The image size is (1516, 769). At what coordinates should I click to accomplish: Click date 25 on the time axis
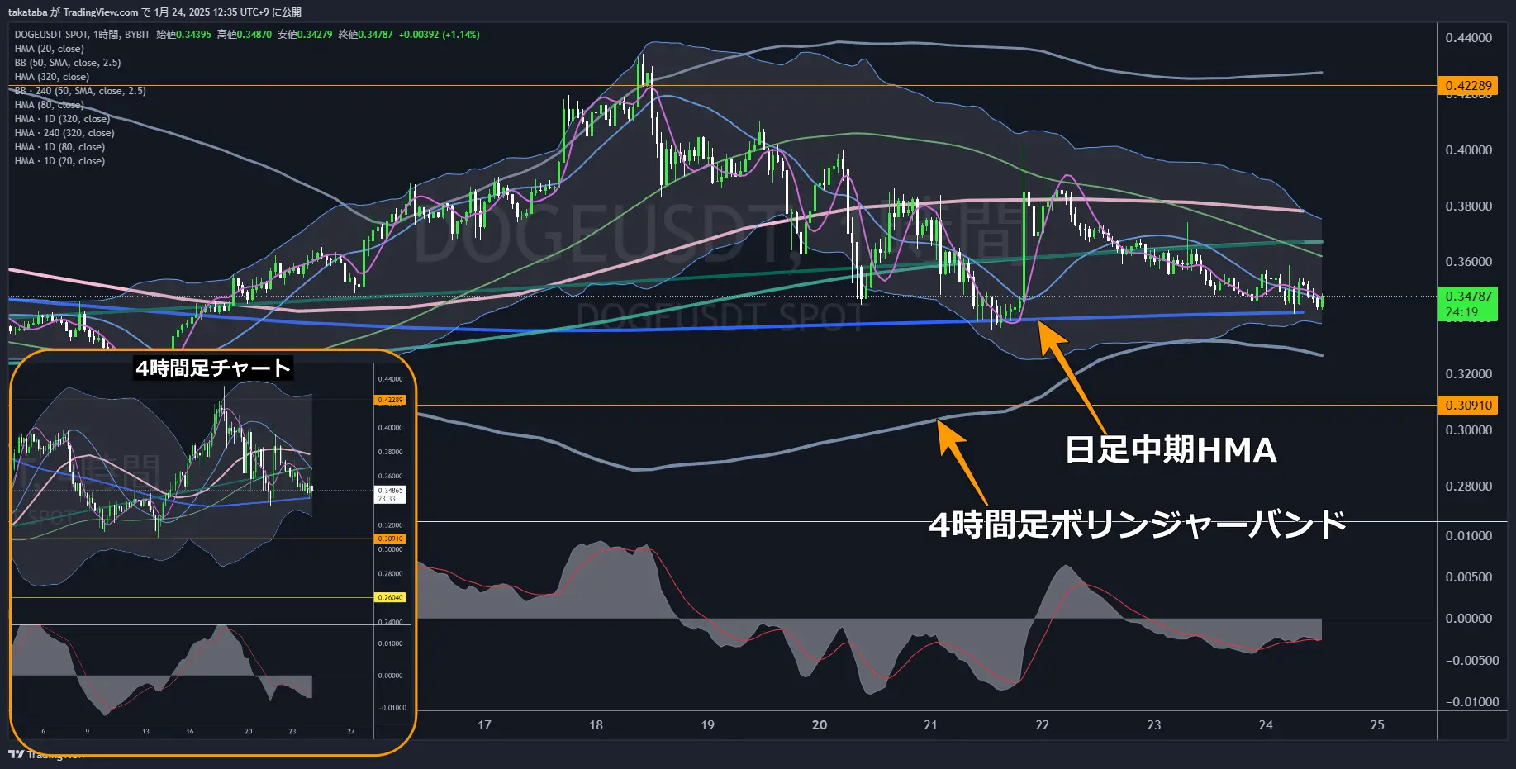click(x=1376, y=725)
